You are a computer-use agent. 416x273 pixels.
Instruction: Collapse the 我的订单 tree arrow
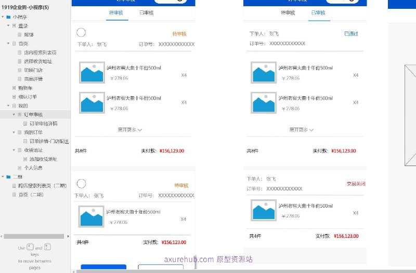coord(14,132)
